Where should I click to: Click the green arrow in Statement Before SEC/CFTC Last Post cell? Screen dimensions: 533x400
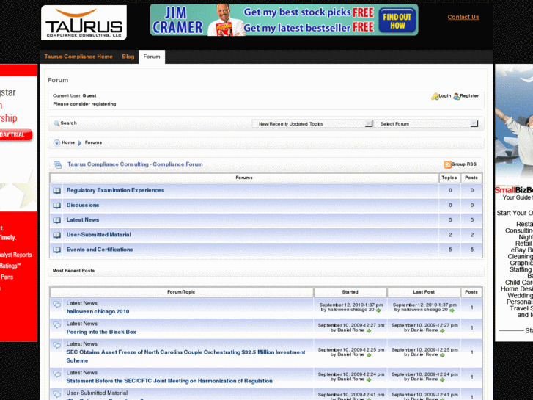pyautogui.click(x=442, y=379)
